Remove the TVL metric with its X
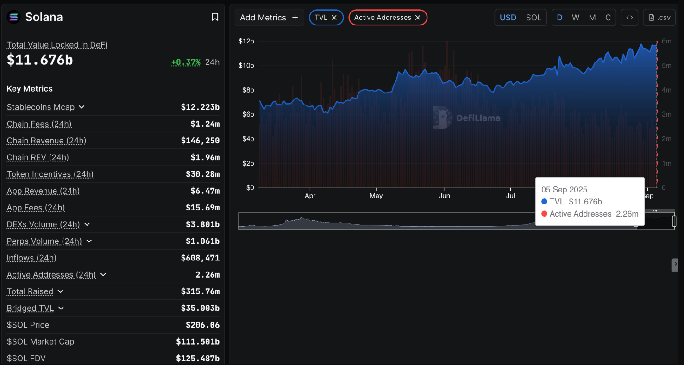Screen dimensions: 684x365 tap(334, 18)
